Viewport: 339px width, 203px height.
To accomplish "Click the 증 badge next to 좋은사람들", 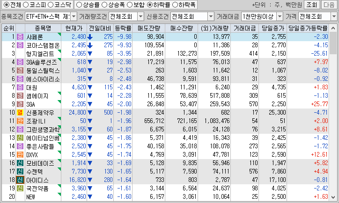I will click(20, 146).
